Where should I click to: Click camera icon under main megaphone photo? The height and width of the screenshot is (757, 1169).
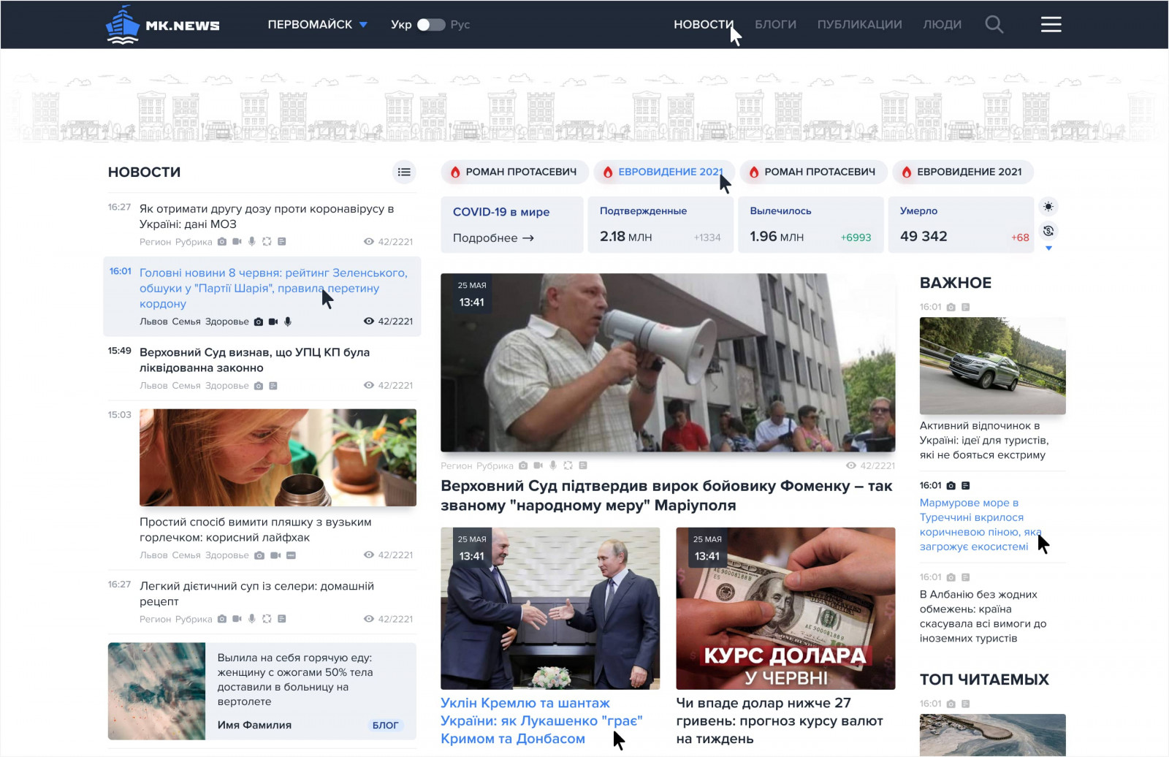click(x=523, y=465)
